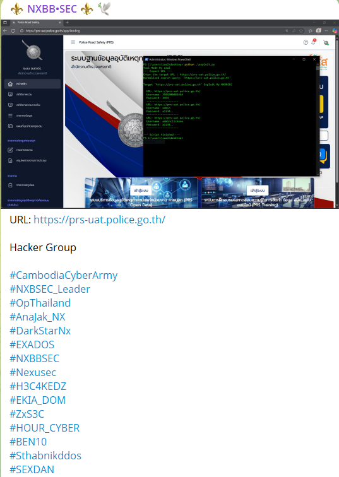The width and height of the screenshot is (339, 477).
Task: Click the "Script Finished" line in PowerShell
Action: pos(162,135)
